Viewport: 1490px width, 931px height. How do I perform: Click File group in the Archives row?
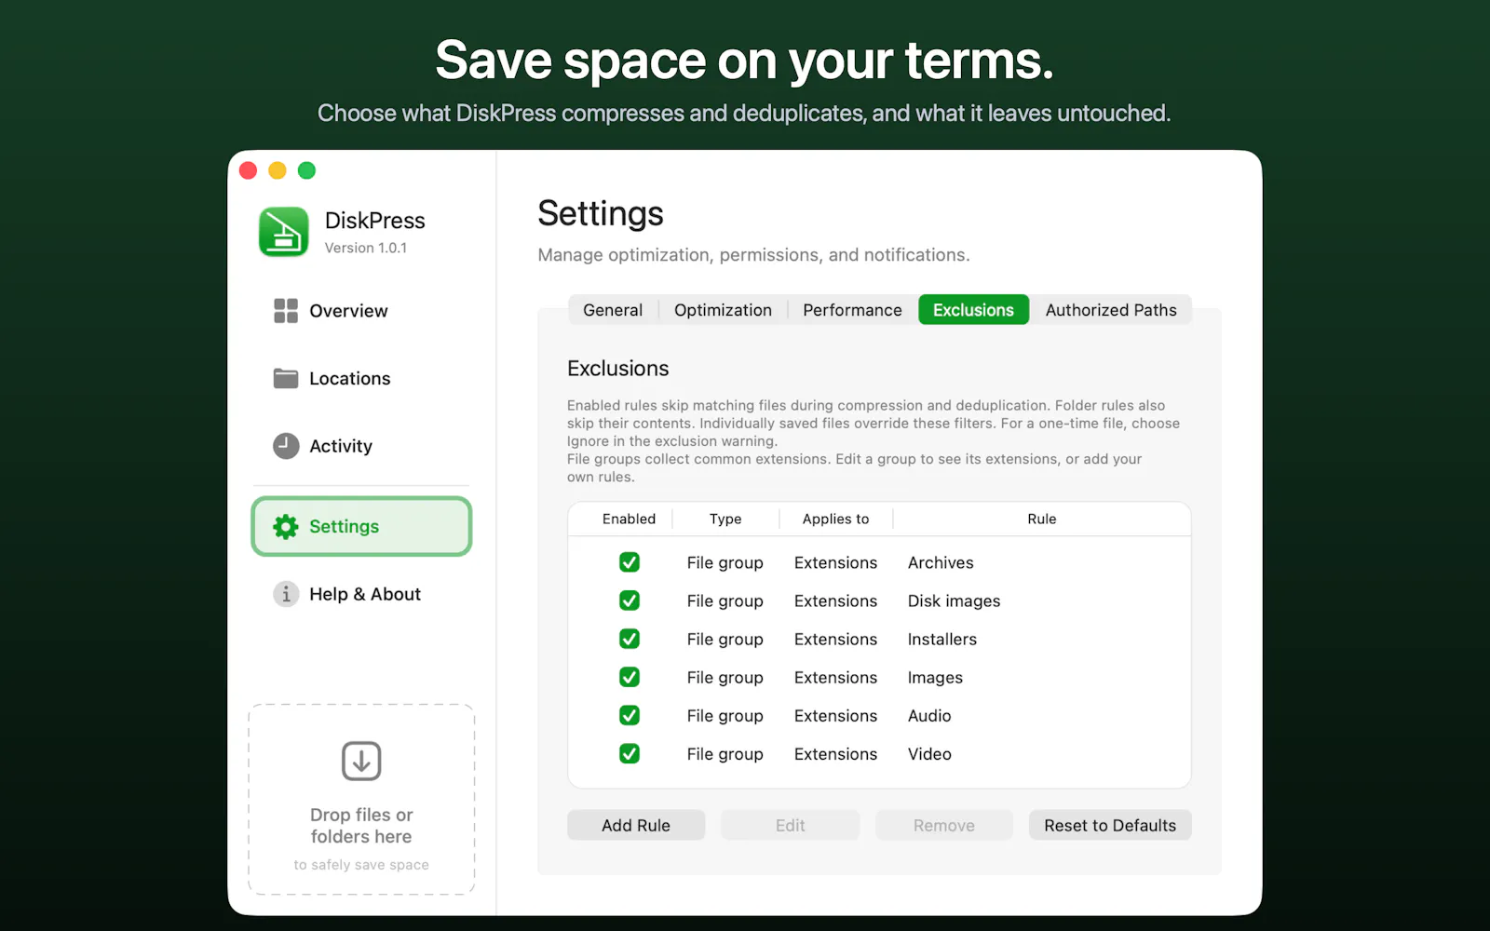coord(725,562)
